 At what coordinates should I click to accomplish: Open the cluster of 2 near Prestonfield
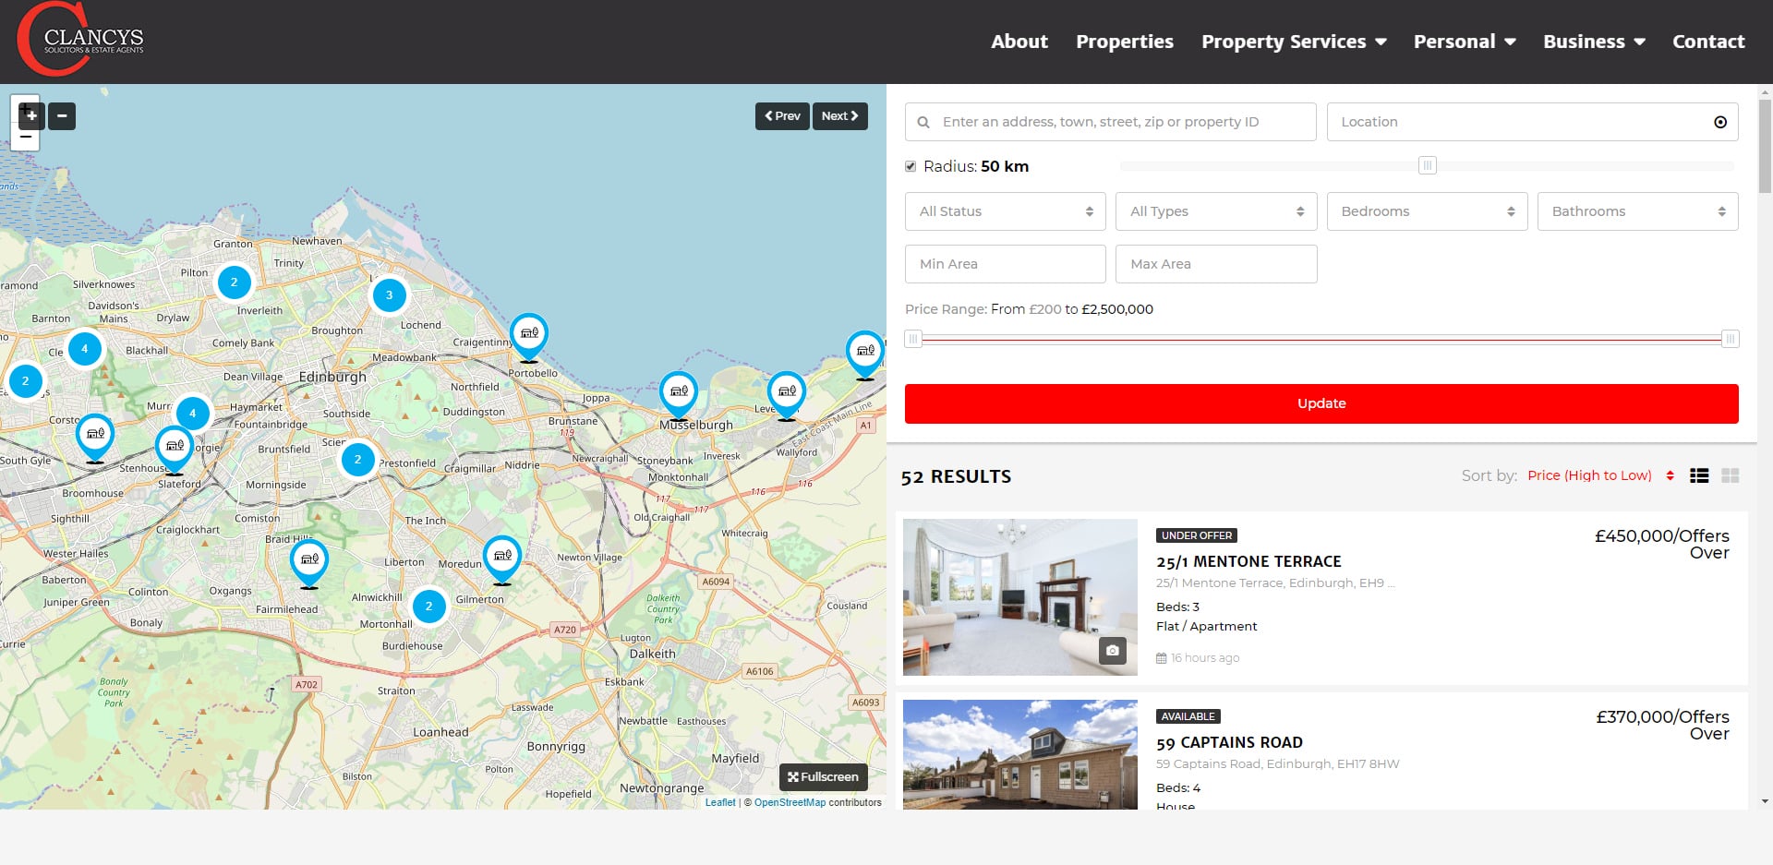357,460
